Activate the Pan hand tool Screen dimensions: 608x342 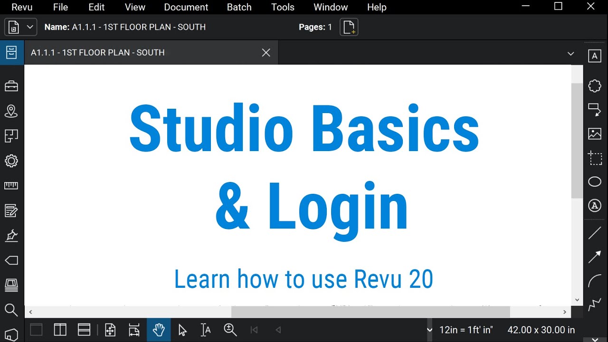(x=159, y=330)
